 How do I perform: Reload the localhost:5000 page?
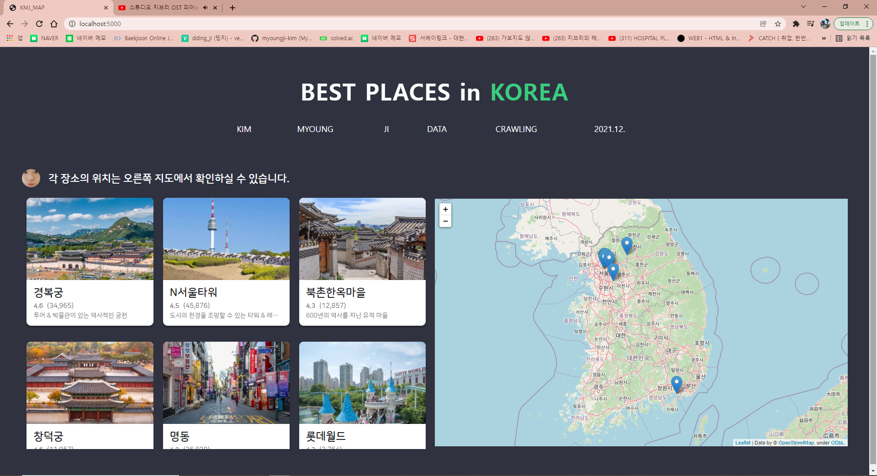[39, 24]
